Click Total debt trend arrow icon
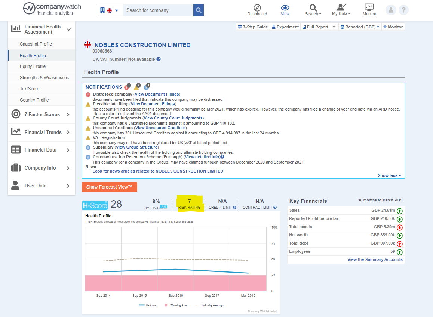433x317 pixels. pyautogui.click(x=400, y=244)
